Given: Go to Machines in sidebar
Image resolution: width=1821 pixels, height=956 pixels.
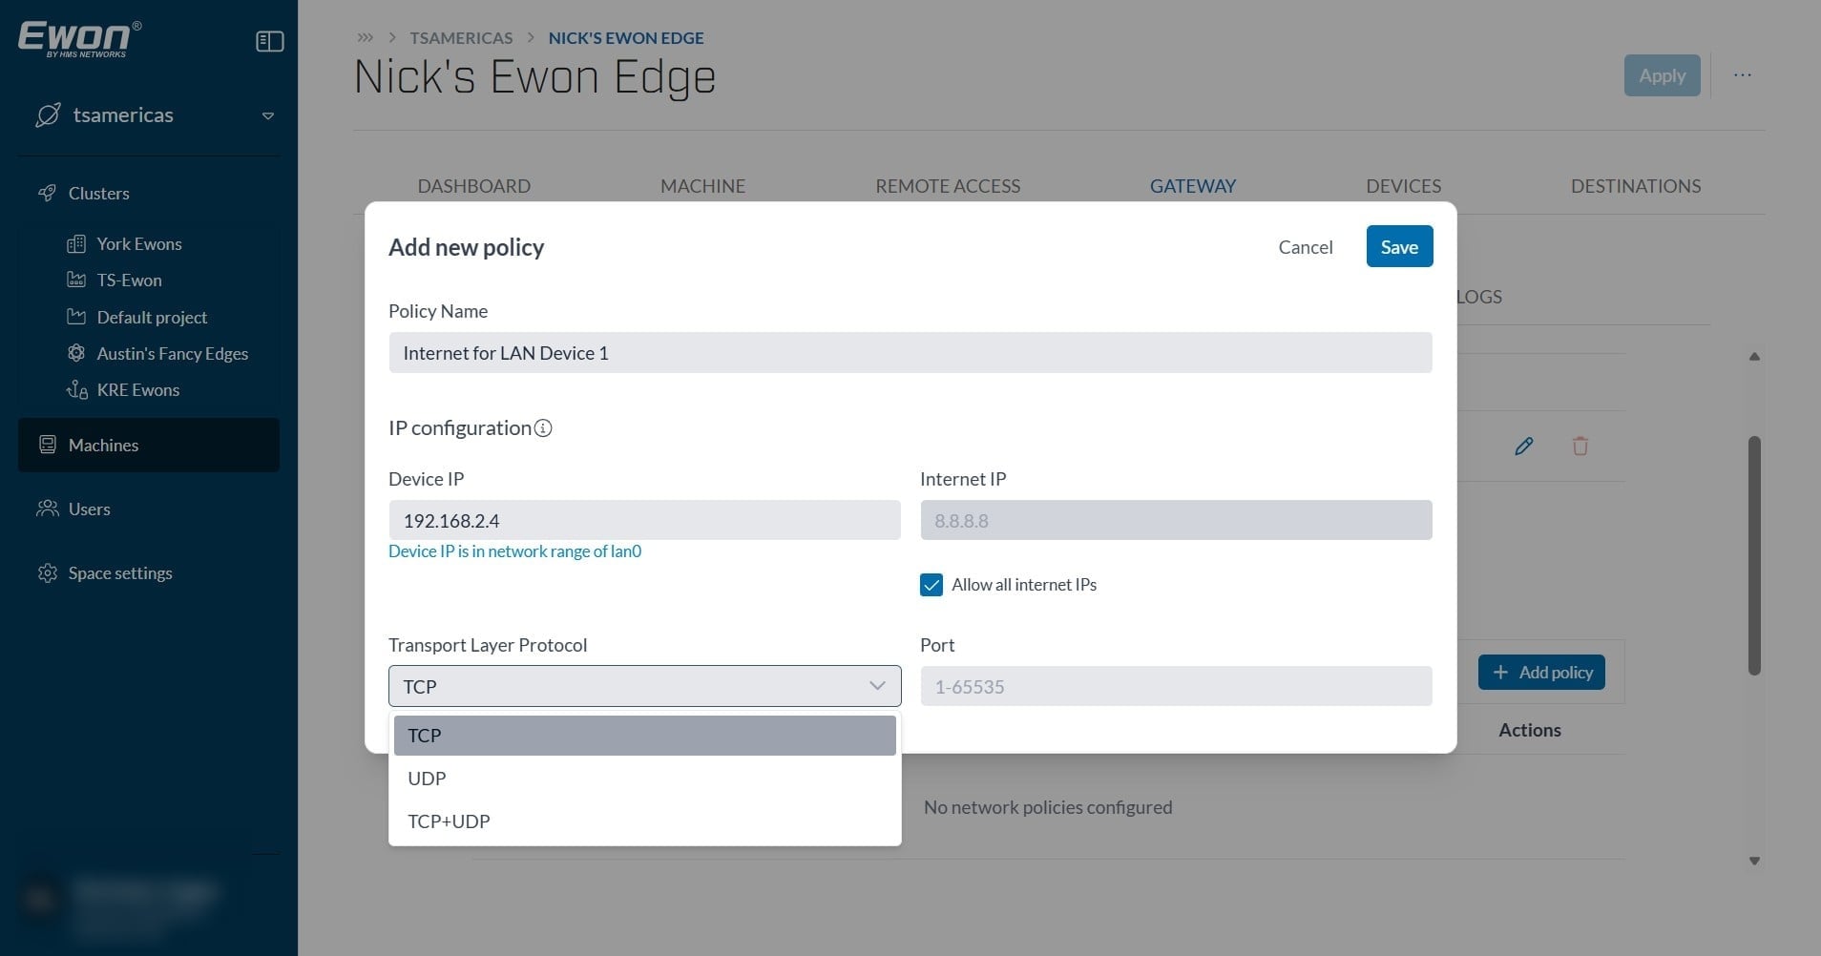Looking at the screenshot, I should point(149,446).
